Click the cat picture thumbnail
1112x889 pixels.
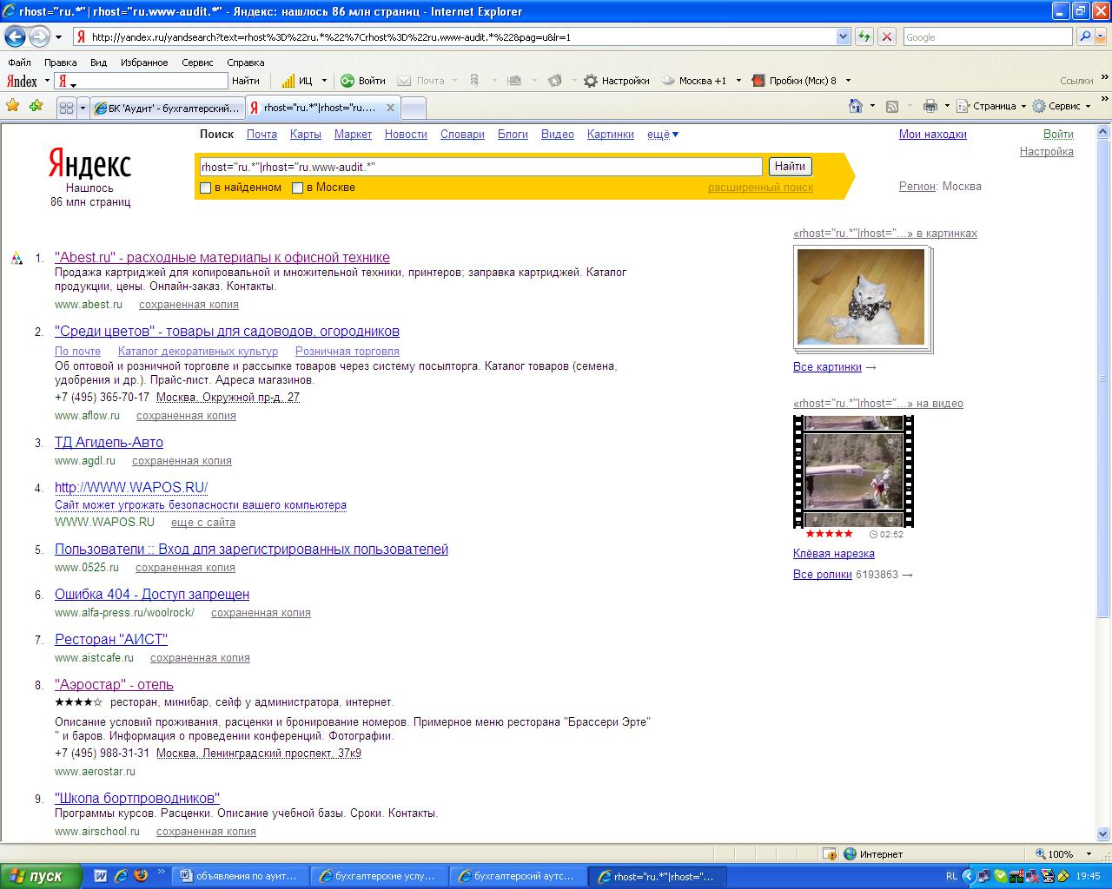pyautogui.click(x=861, y=297)
